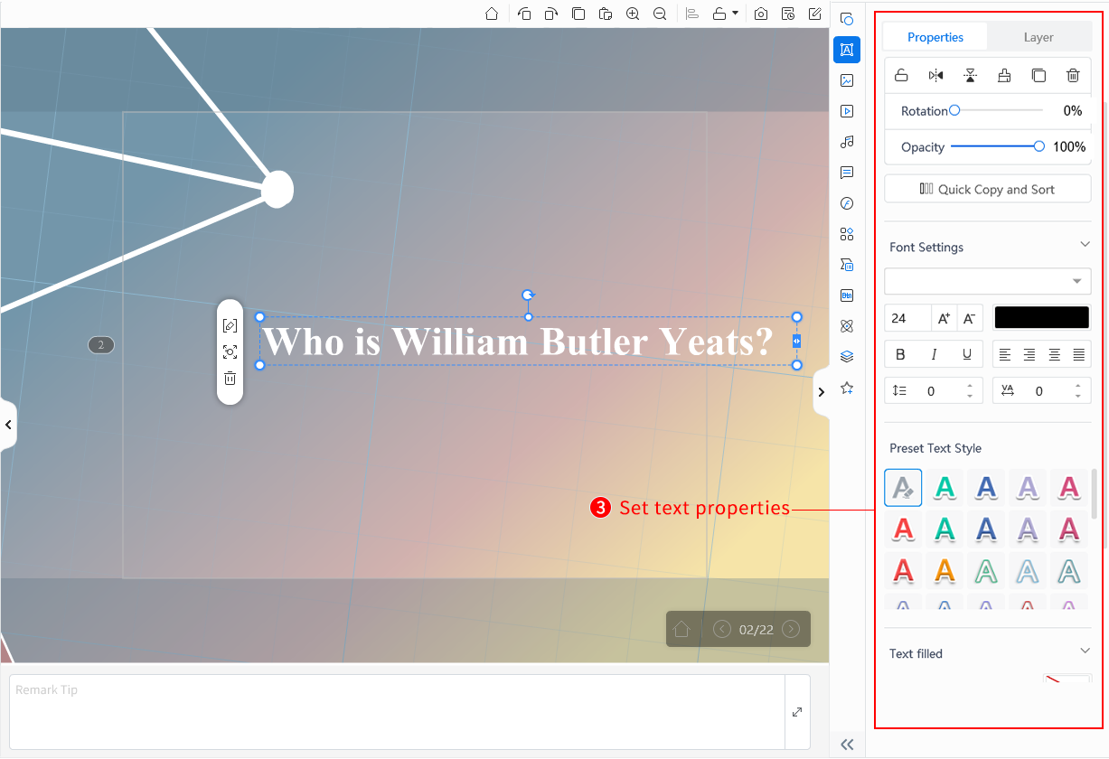Switch to the Layer tab

point(1039,37)
